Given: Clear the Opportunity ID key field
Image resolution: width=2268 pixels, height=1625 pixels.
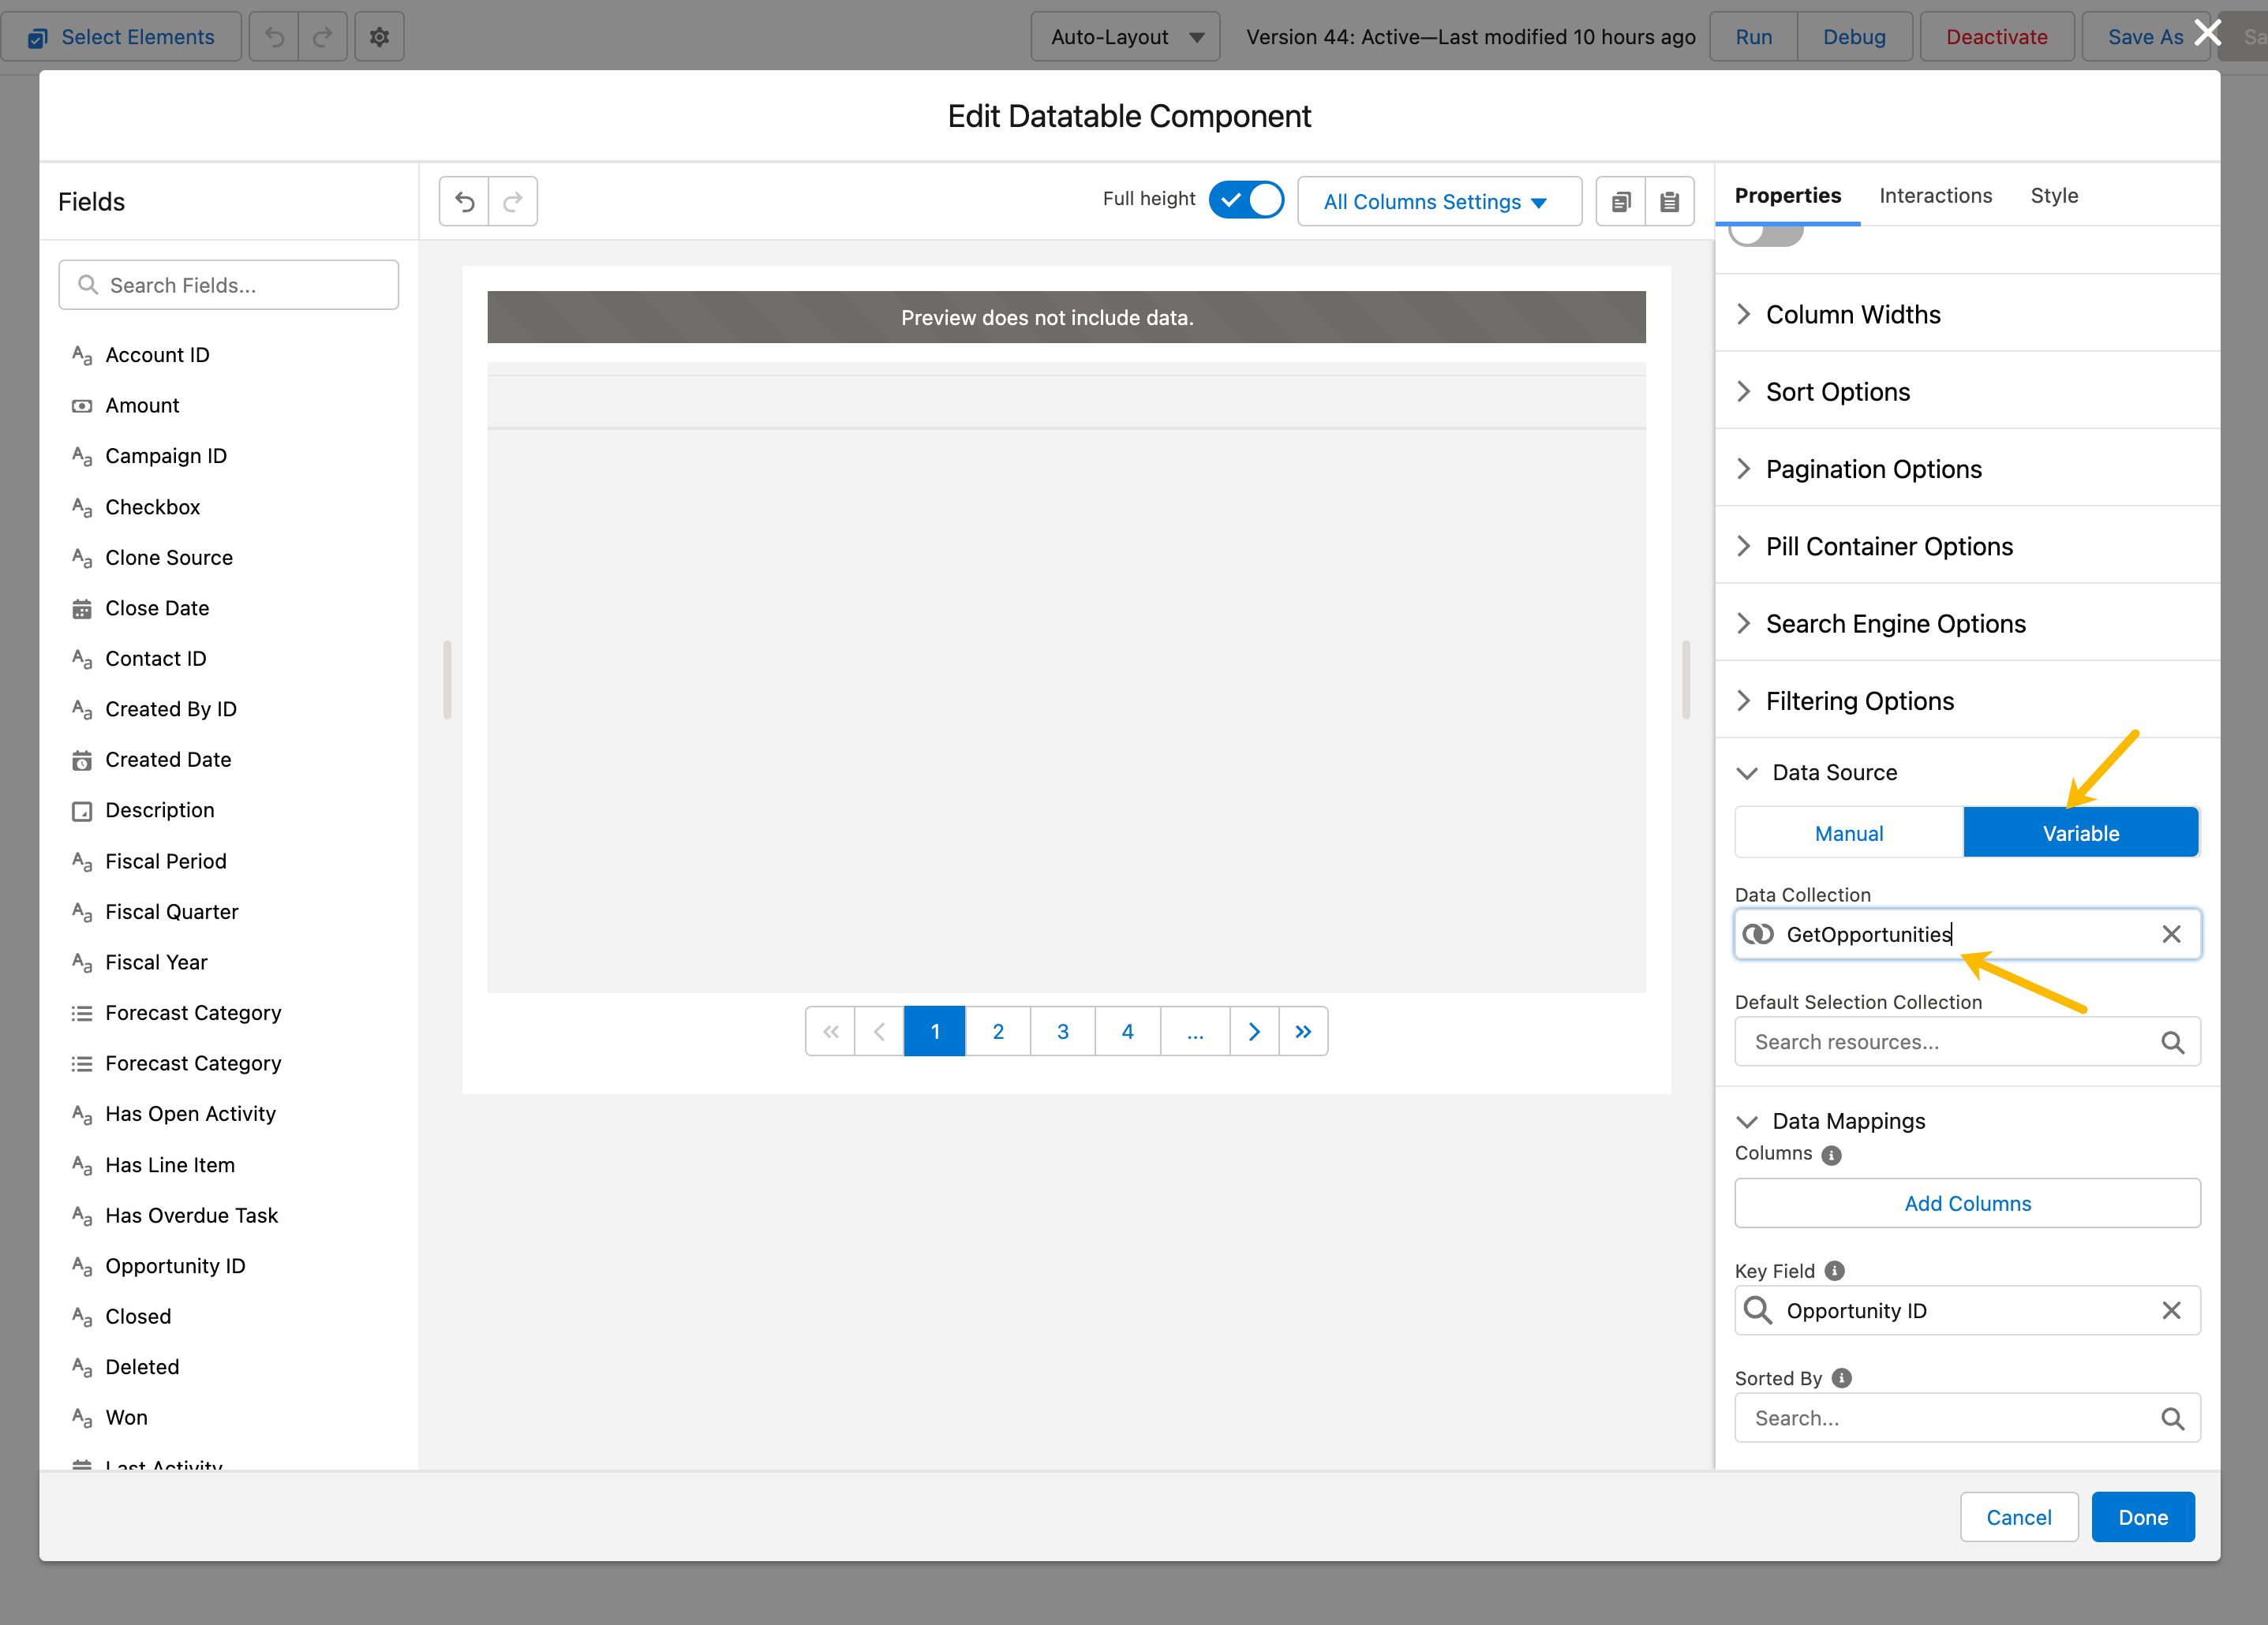Looking at the screenshot, I should pyautogui.click(x=2171, y=1310).
